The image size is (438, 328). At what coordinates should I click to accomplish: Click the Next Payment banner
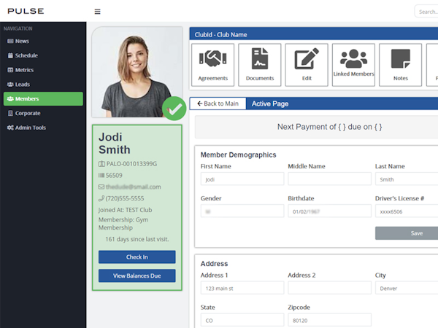point(316,127)
